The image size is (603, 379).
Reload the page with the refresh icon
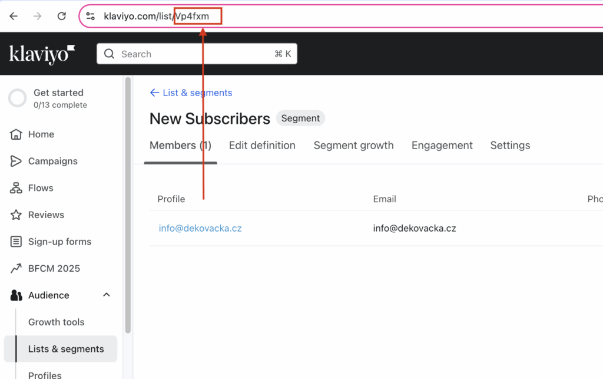click(x=61, y=16)
